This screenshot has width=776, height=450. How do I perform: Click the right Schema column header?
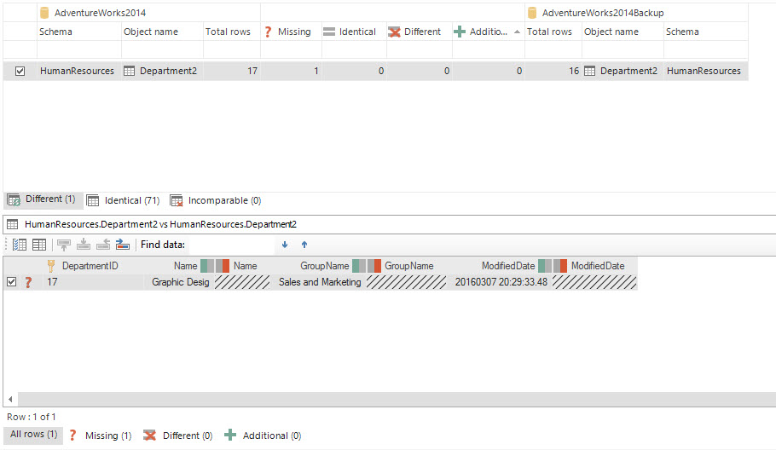pyautogui.click(x=706, y=32)
